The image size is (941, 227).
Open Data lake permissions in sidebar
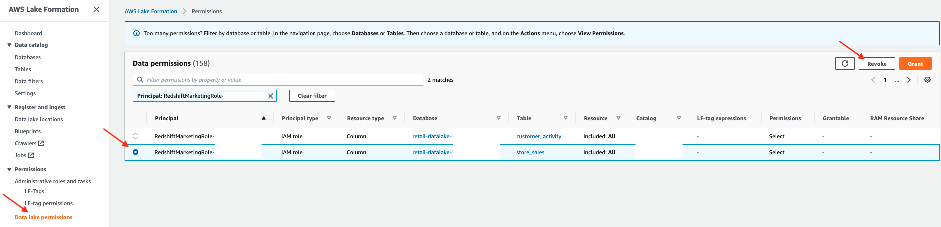click(x=43, y=217)
